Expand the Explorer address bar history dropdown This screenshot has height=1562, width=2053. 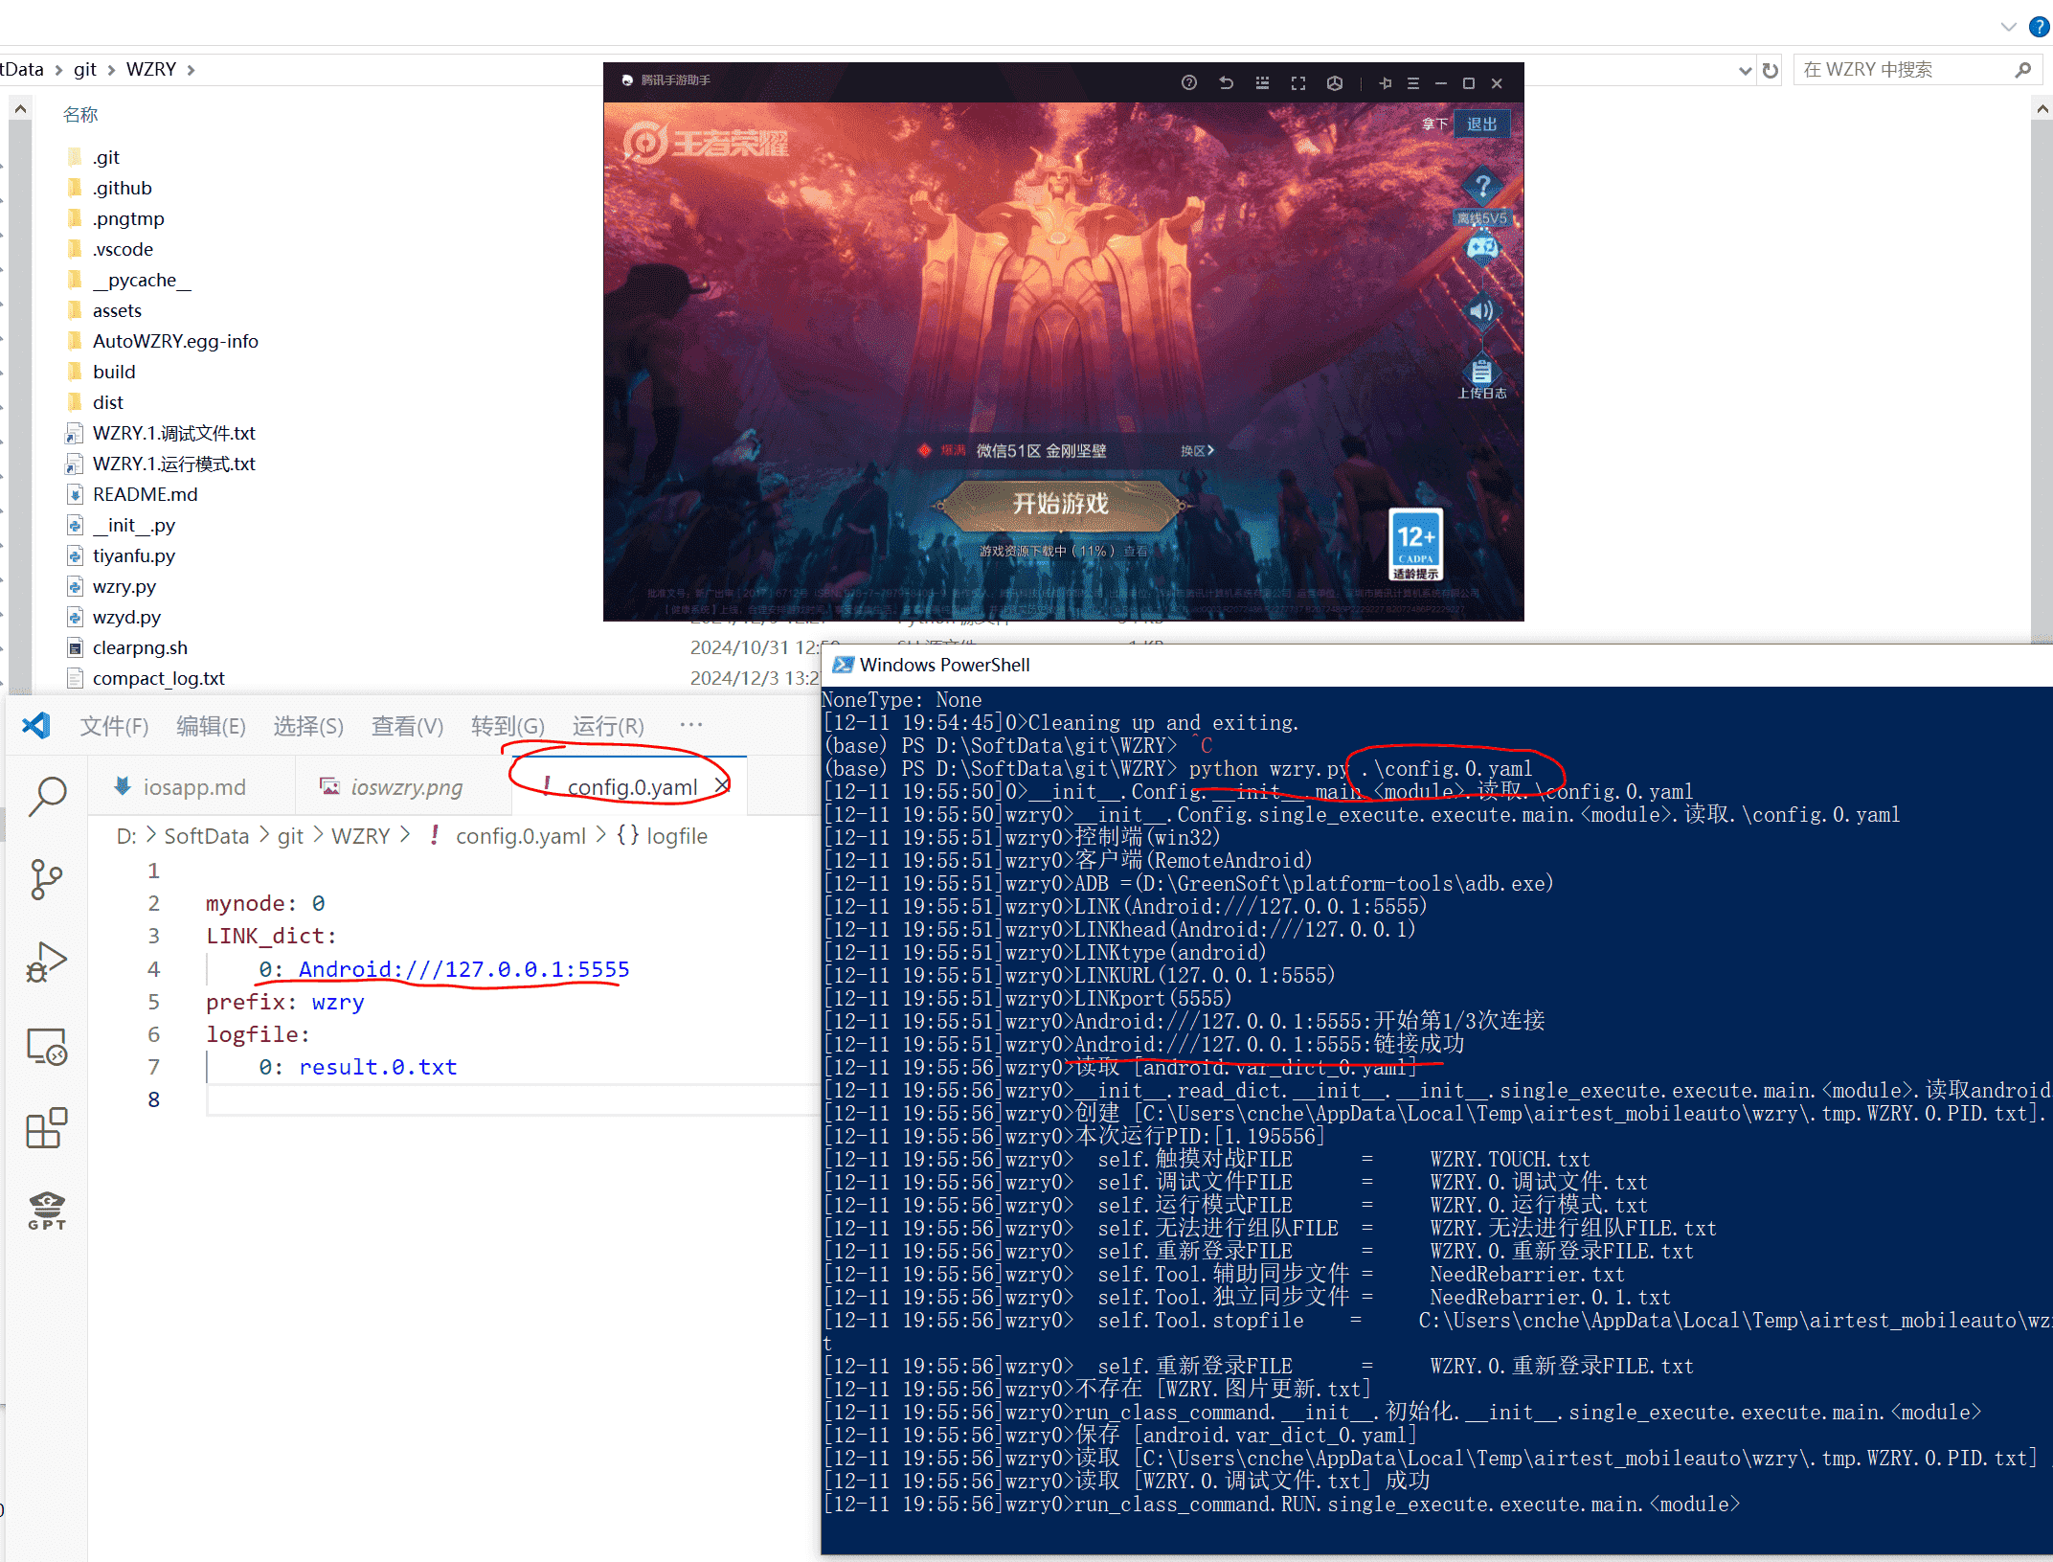[x=1745, y=70]
